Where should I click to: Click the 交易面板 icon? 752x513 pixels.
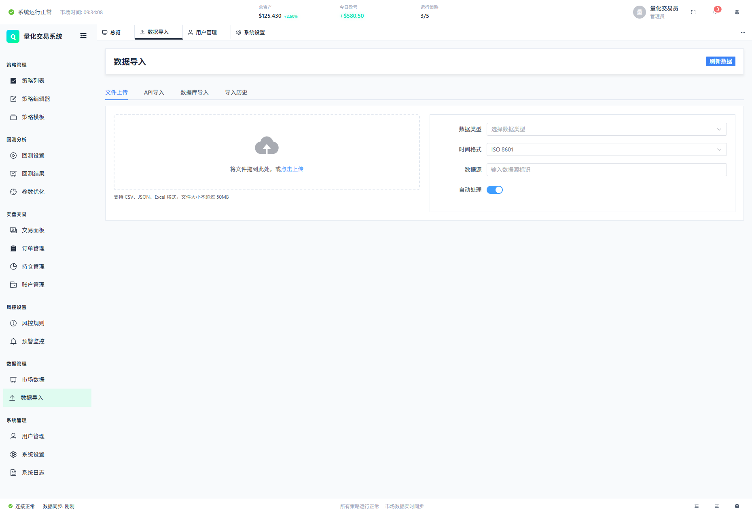pos(13,230)
